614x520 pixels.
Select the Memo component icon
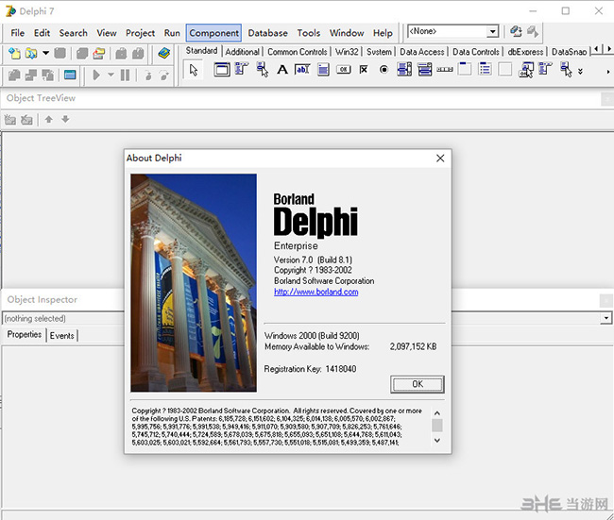click(323, 70)
